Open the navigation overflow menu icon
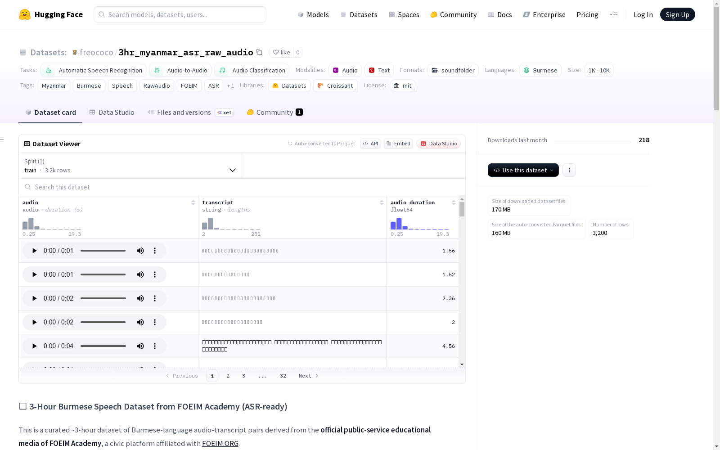Image resolution: width=720 pixels, height=450 pixels. (613, 14)
